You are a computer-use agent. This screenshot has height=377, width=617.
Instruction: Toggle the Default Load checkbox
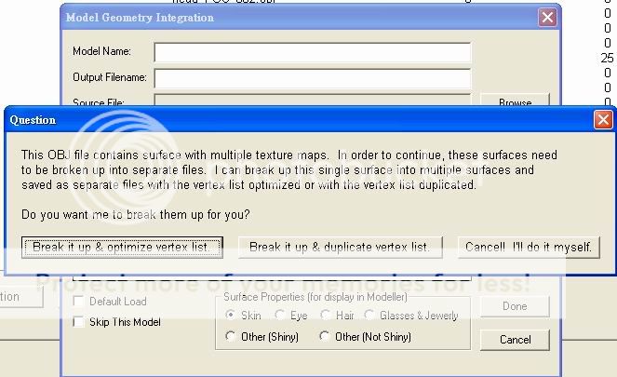[x=80, y=302]
